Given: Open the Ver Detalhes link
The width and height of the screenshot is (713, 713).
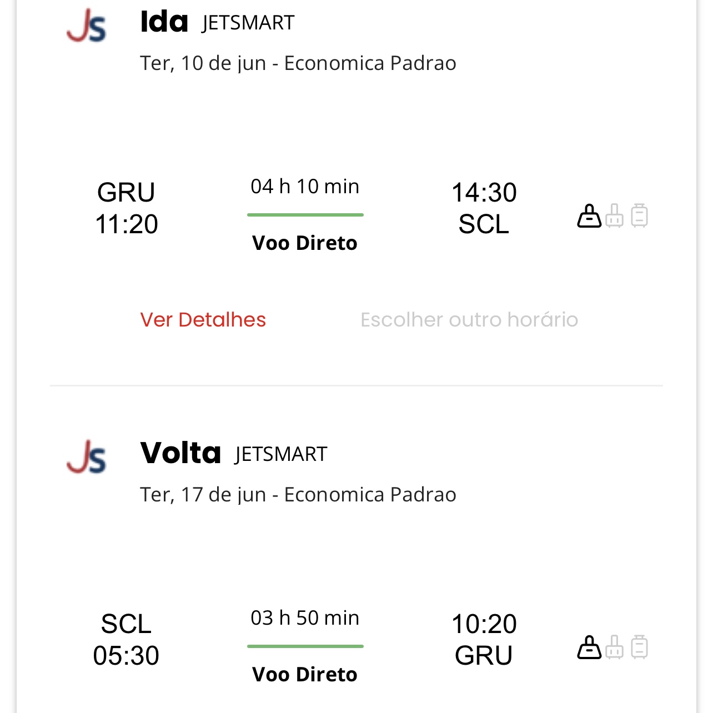Looking at the screenshot, I should point(203,320).
